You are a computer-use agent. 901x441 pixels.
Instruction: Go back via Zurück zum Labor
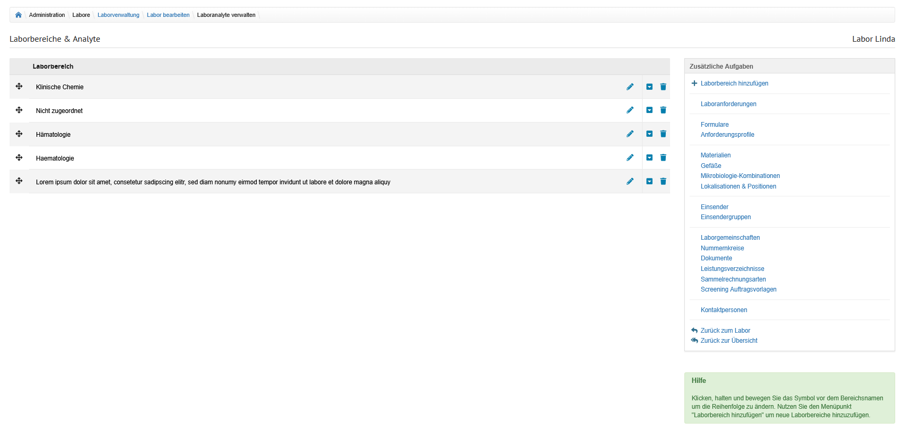point(725,331)
